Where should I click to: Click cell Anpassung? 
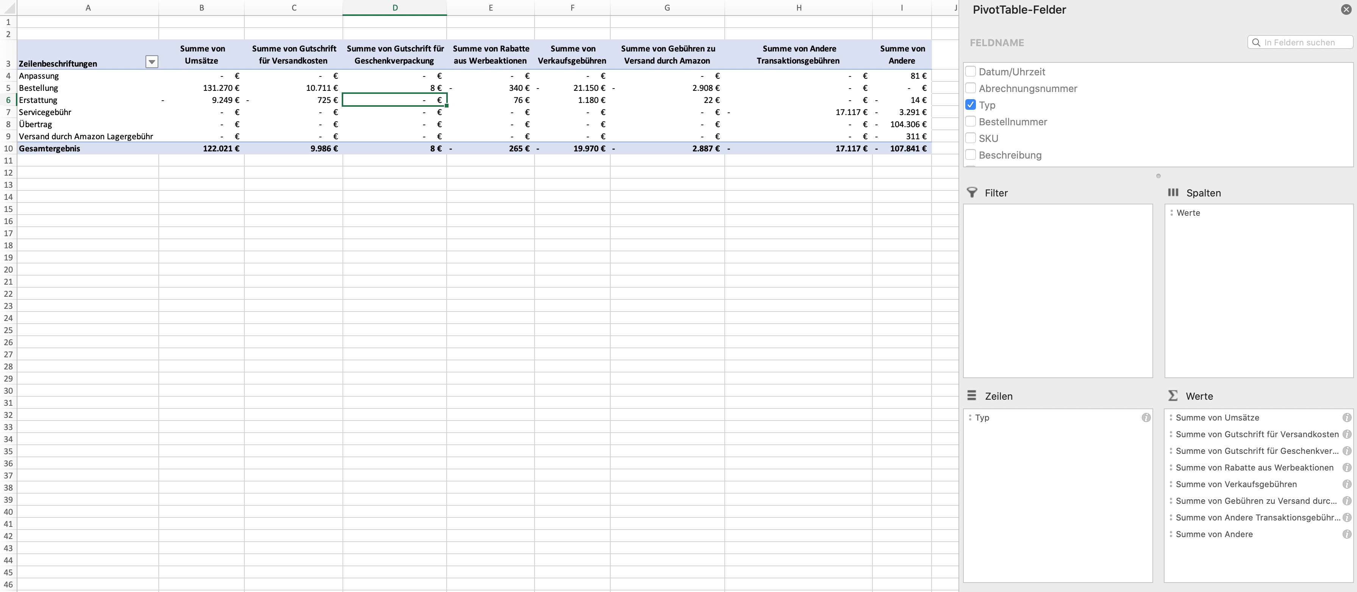[88, 76]
